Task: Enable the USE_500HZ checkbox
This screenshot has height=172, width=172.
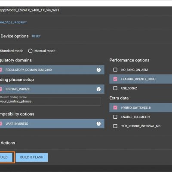Action: pos(115,88)
